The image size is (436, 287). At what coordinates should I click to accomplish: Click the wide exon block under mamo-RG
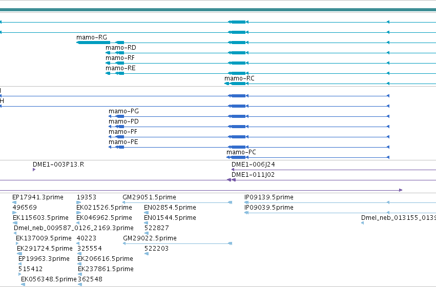click(93, 43)
